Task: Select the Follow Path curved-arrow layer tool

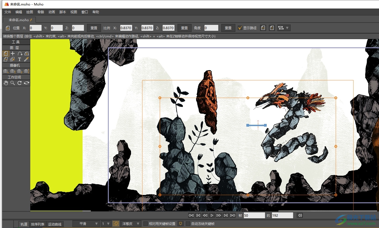Action: [x=20, y=53]
